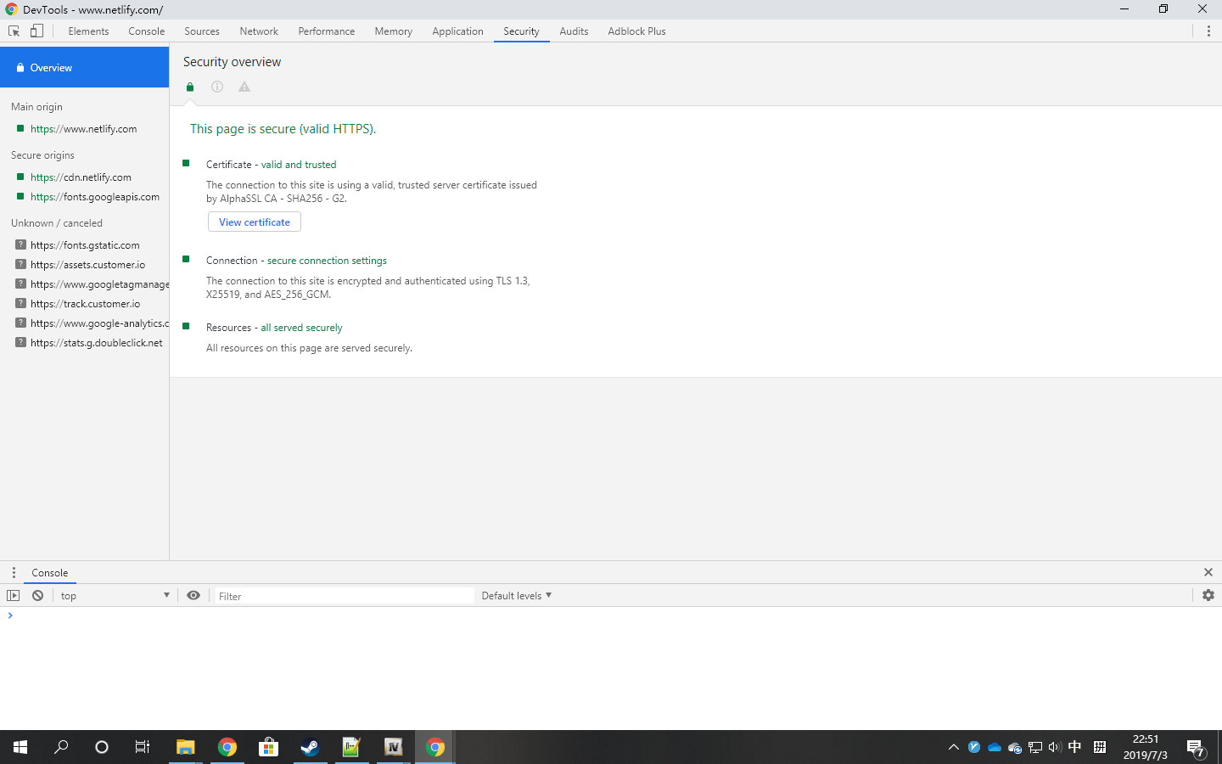Show the console sidebar

pyautogui.click(x=13, y=596)
